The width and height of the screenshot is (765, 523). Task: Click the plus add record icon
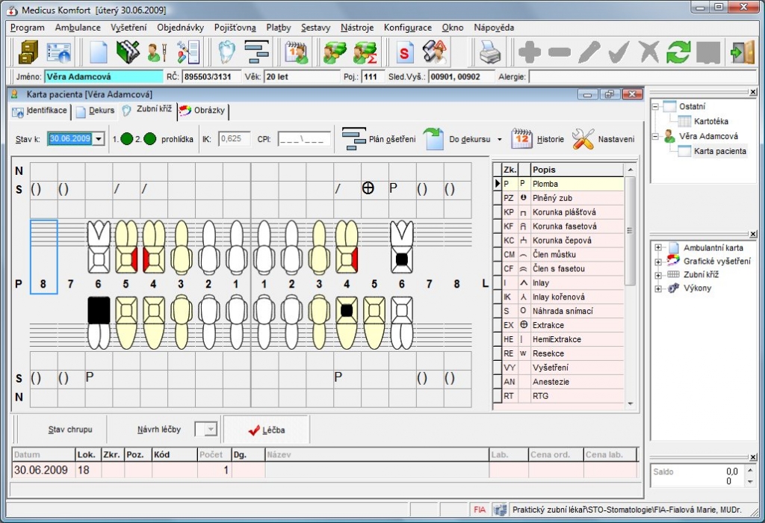click(x=530, y=52)
